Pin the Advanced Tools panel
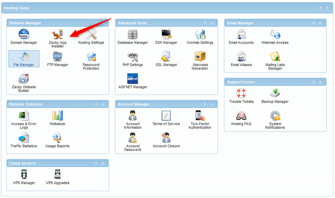 [205, 23]
